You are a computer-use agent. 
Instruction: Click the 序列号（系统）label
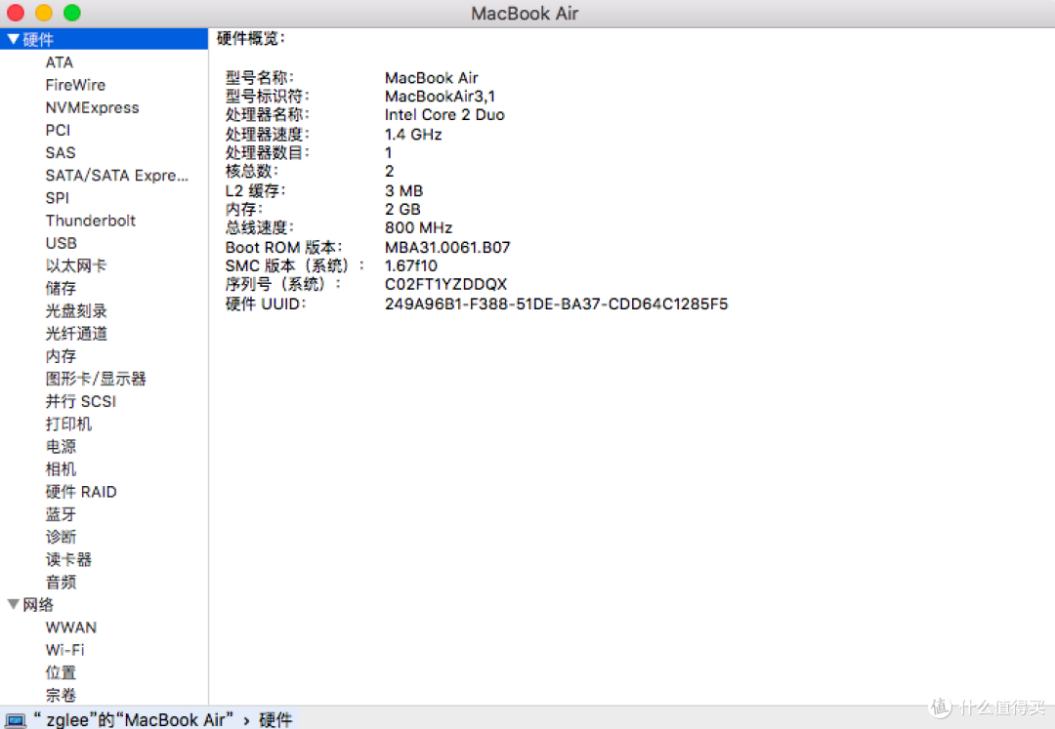click(282, 284)
